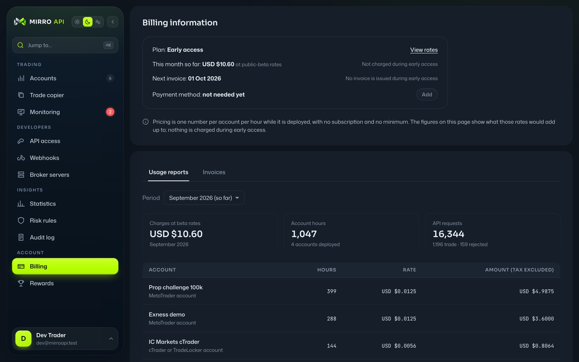
Task: Click the Charges at beta rates card
Action: (210, 234)
